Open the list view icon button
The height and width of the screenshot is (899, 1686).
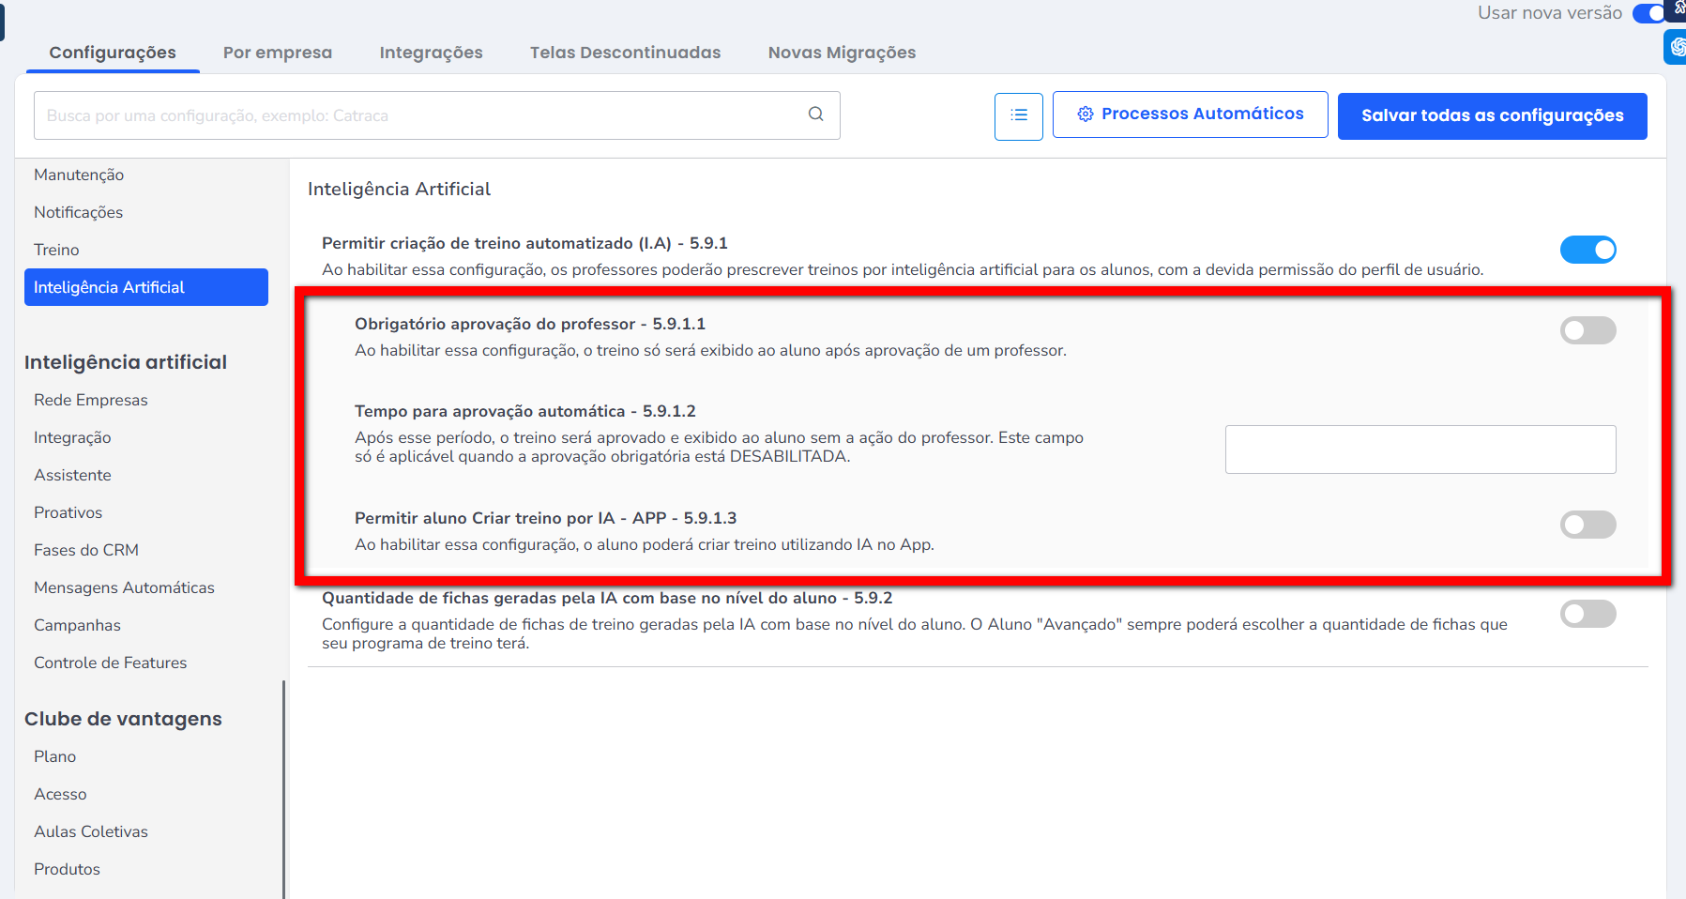(x=1018, y=116)
